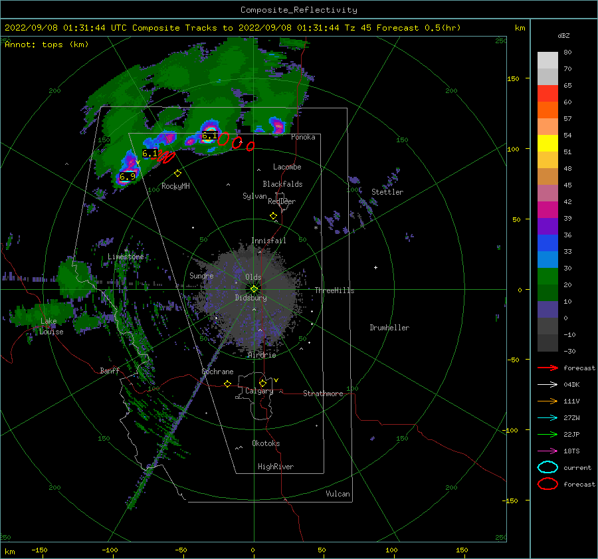
Task: Click the orange 111V arrow legend icon
Action: pyautogui.click(x=548, y=401)
